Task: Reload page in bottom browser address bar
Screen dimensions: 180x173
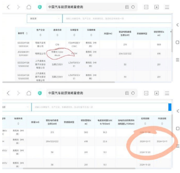Action: (133, 93)
